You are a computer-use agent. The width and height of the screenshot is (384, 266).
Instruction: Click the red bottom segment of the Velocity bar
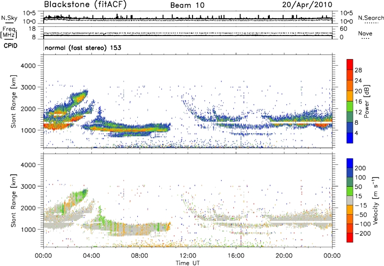tap(350, 238)
